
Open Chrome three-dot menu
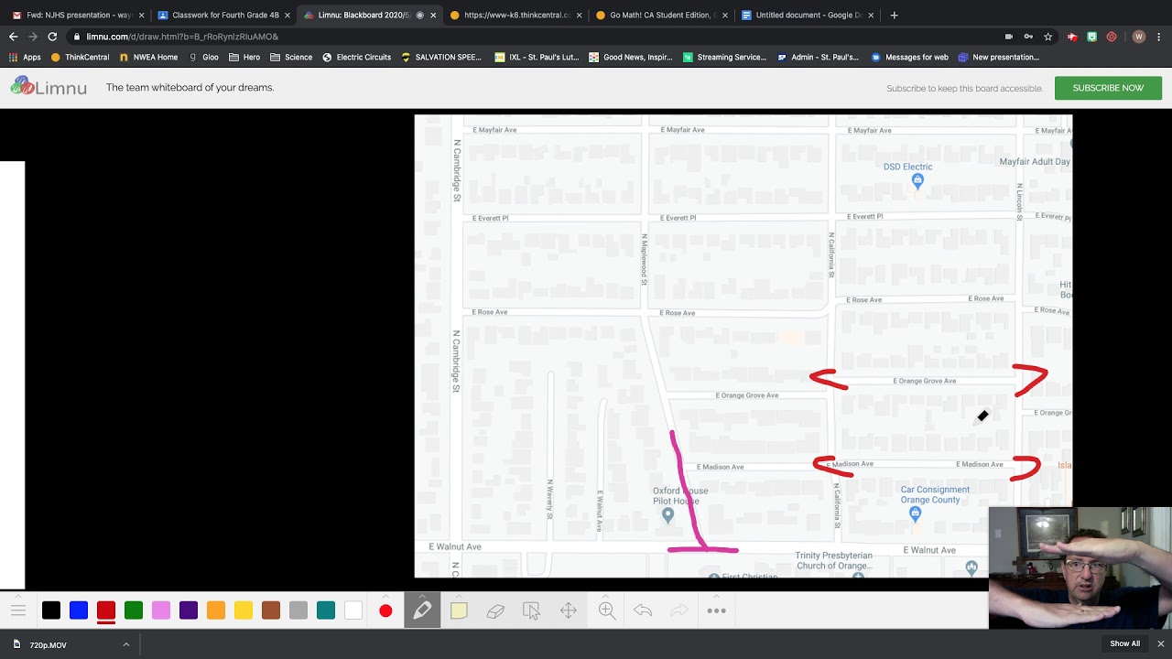(x=1159, y=37)
